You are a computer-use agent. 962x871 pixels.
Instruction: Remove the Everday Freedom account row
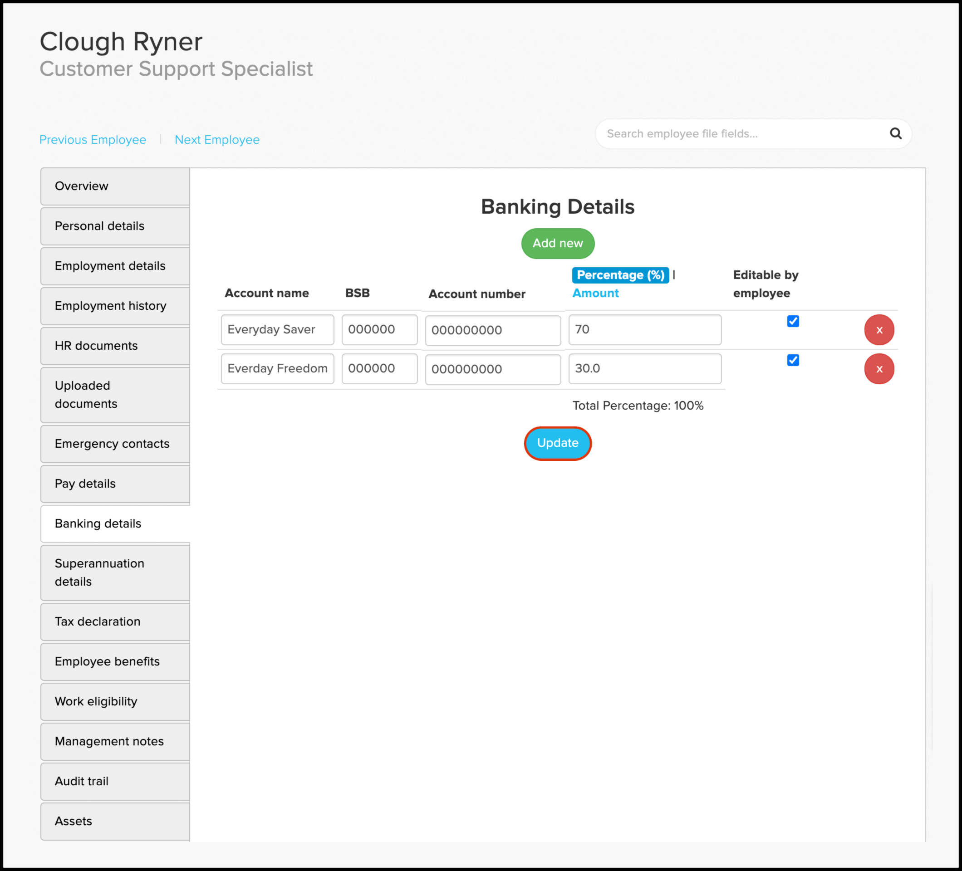(x=879, y=369)
